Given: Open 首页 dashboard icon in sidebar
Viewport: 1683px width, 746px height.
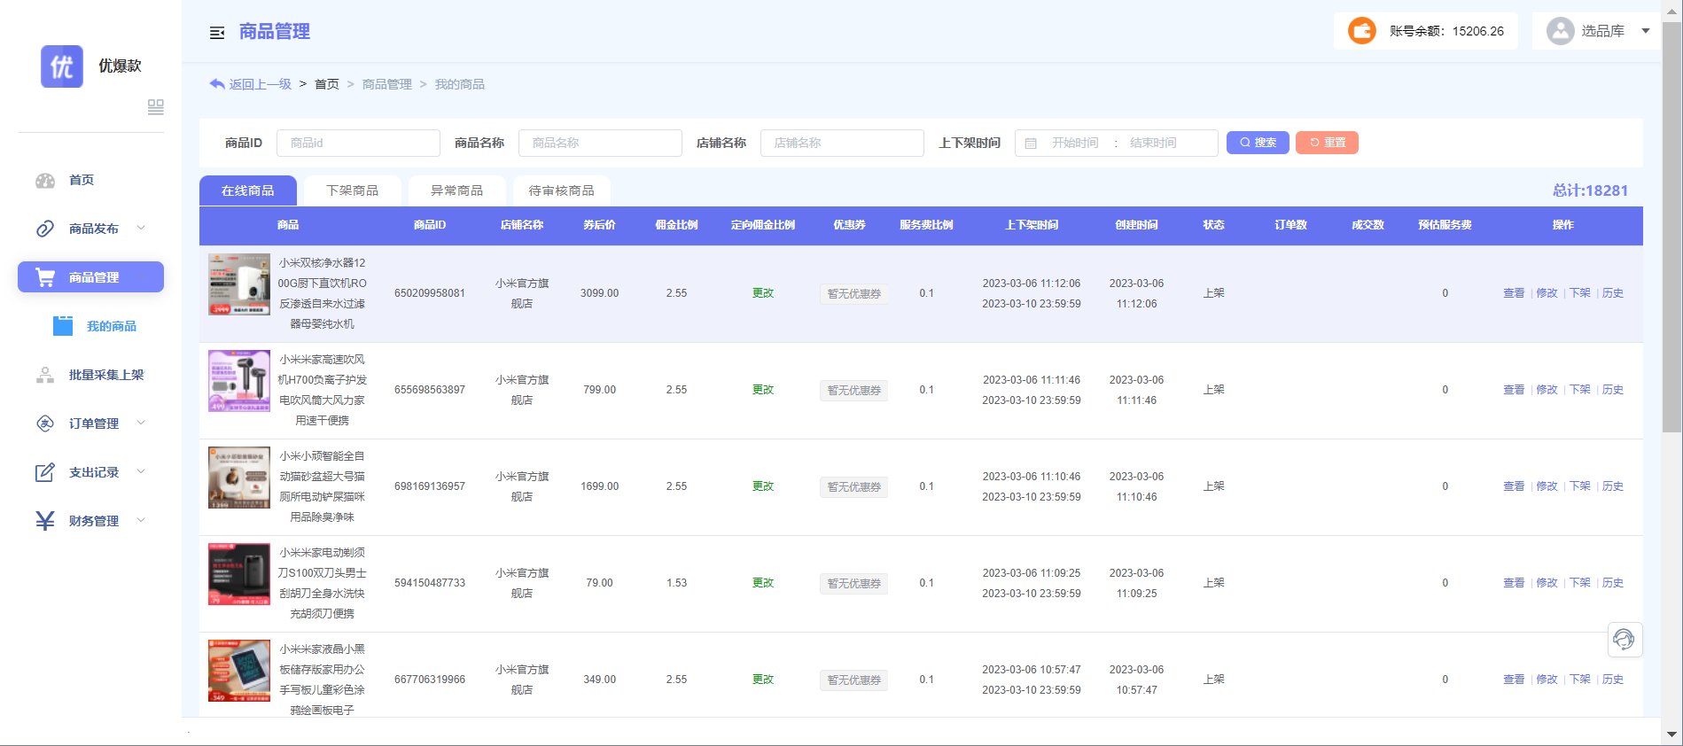Looking at the screenshot, I should click(x=45, y=181).
